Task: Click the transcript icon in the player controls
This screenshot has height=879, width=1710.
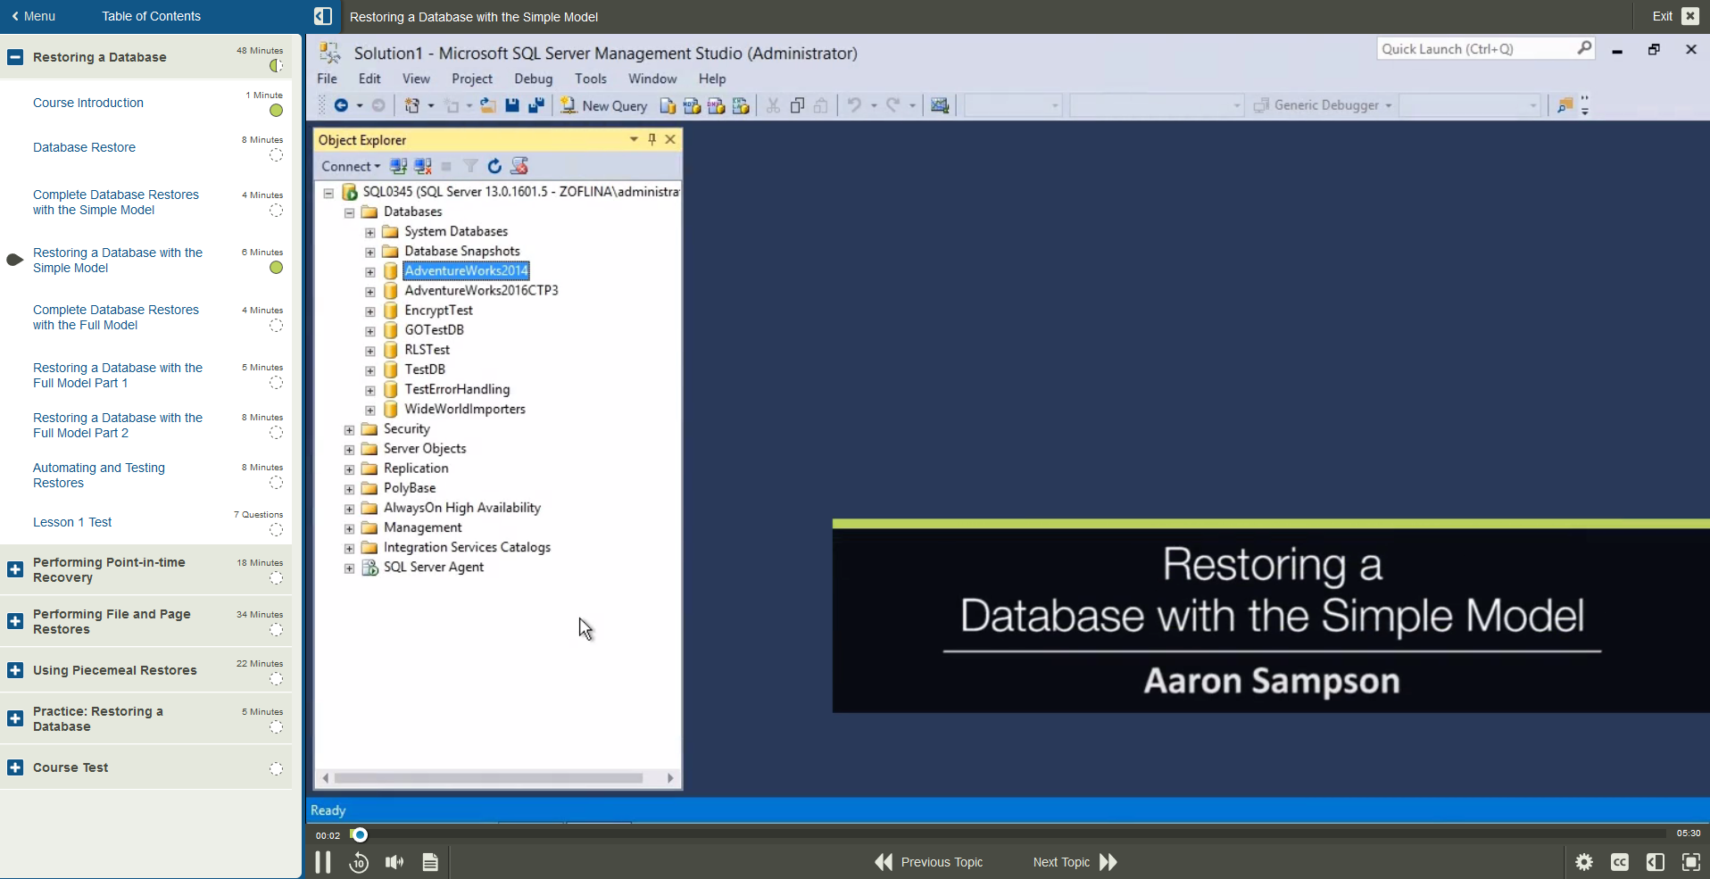Action: pos(429,861)
